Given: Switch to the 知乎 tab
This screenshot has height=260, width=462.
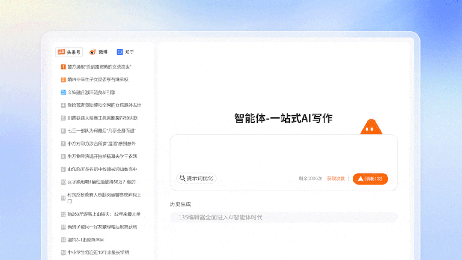Looking at the screenshot, I should click(x=125, y=52).
